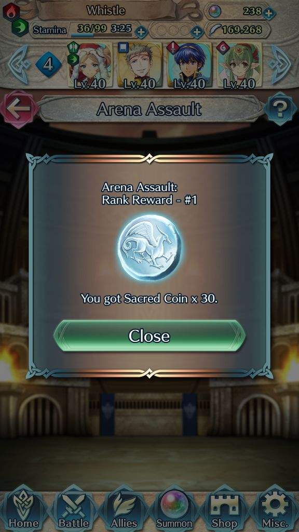Refill stamina using the plus icon
The image size is (299, 532).
coord(141,33)
